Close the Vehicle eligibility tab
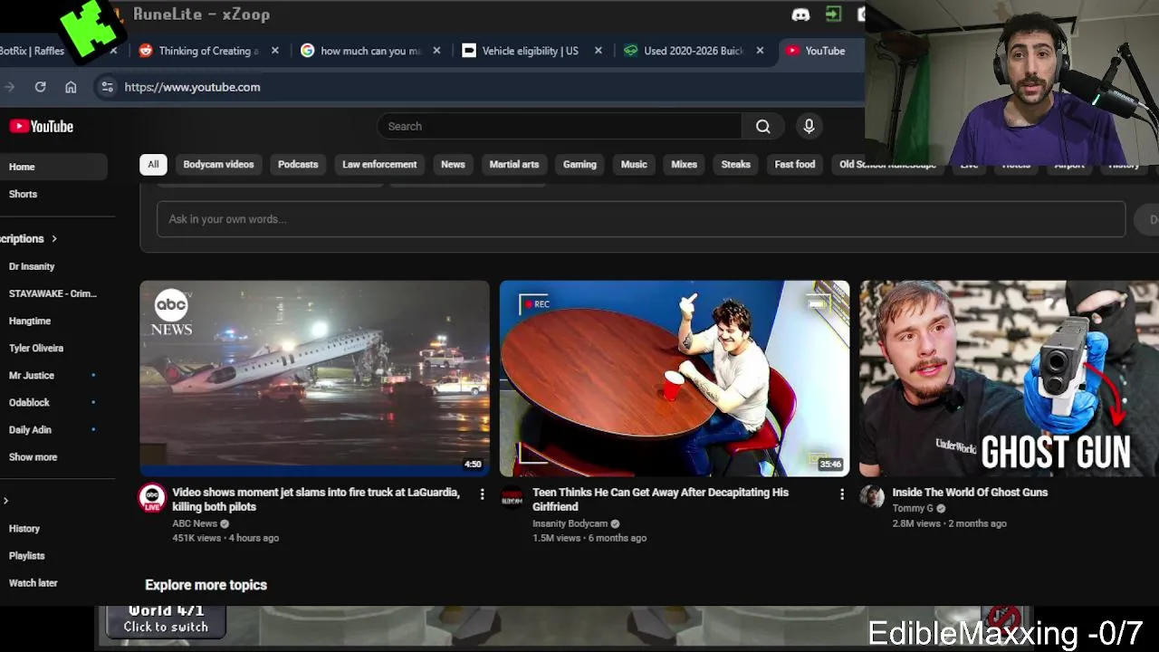The image size is (1159, 652). [599, 51]
